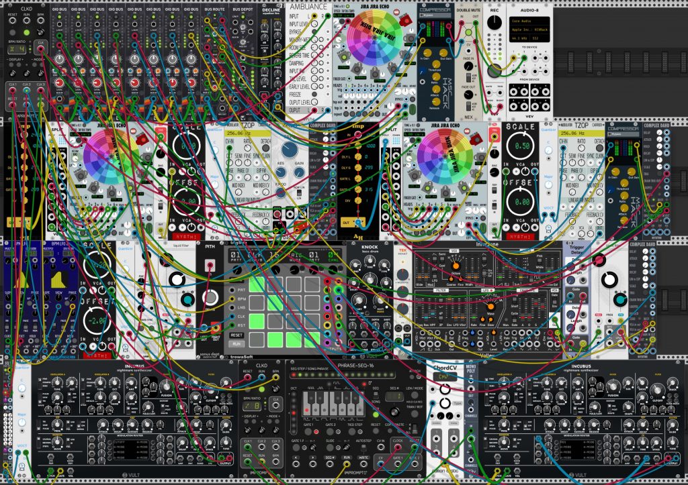Toggle the BYPASS button on AMBUANCE
This screenshot has height=485, width=688.
pyautogui.click(x=314, y=32)
